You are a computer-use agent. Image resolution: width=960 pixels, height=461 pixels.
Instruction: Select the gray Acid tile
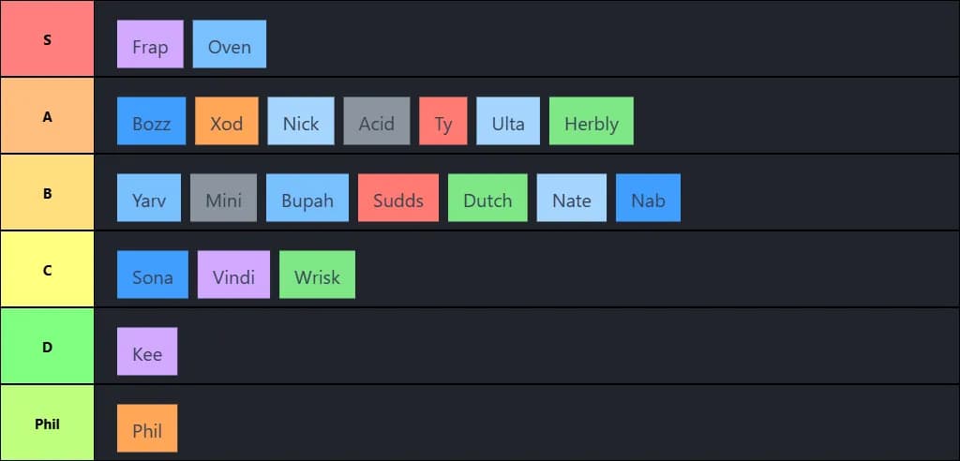tap(377, 122)
